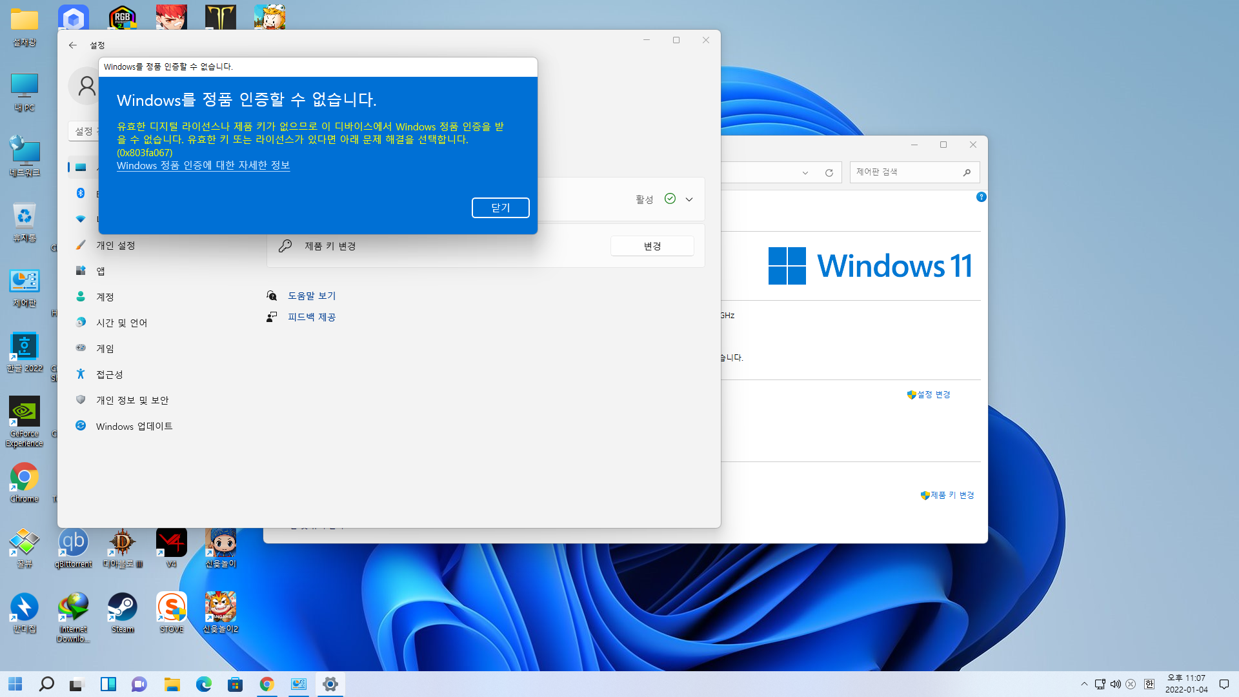
Task: Show hidden system tray icons
Action: pos(1084,684)
